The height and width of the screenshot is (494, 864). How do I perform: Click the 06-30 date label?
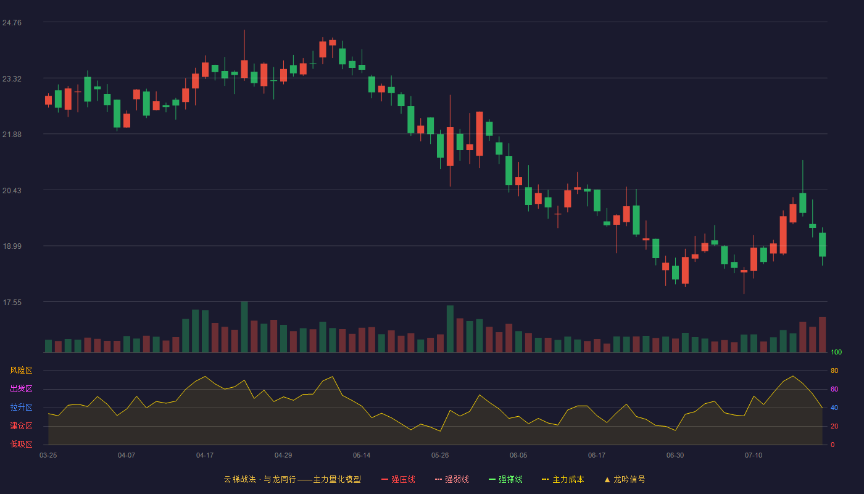coord(675,455)
